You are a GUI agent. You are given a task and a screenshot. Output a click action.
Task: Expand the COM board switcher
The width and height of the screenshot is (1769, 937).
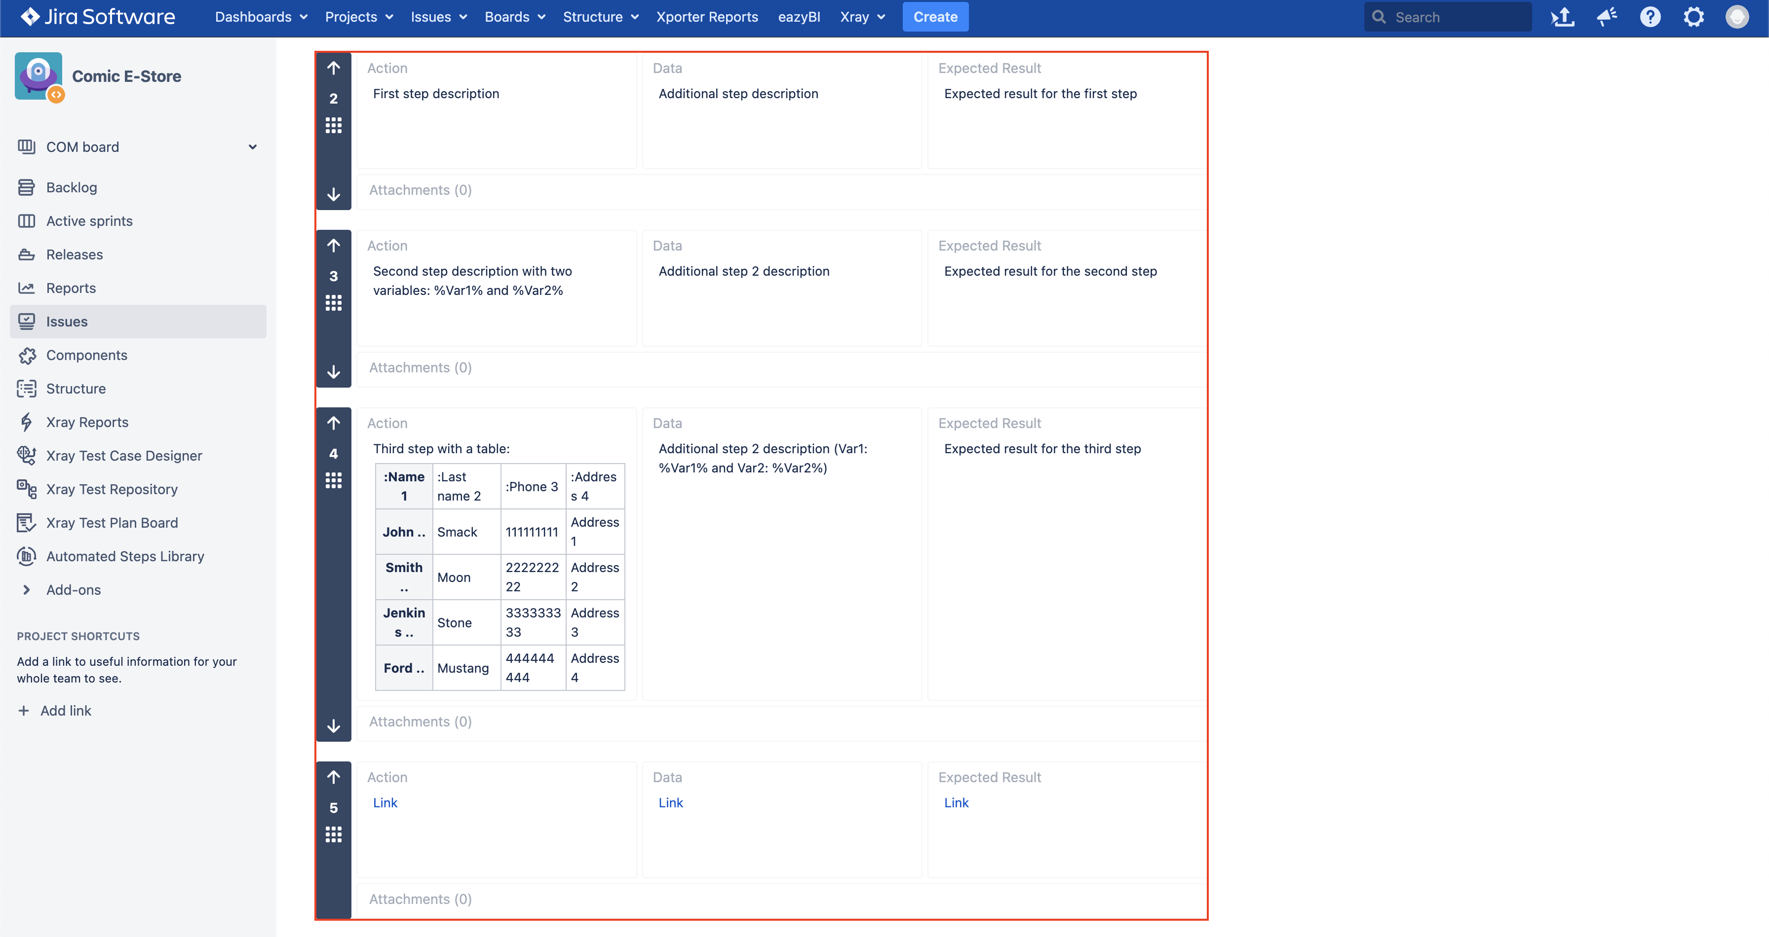point(253,147)
